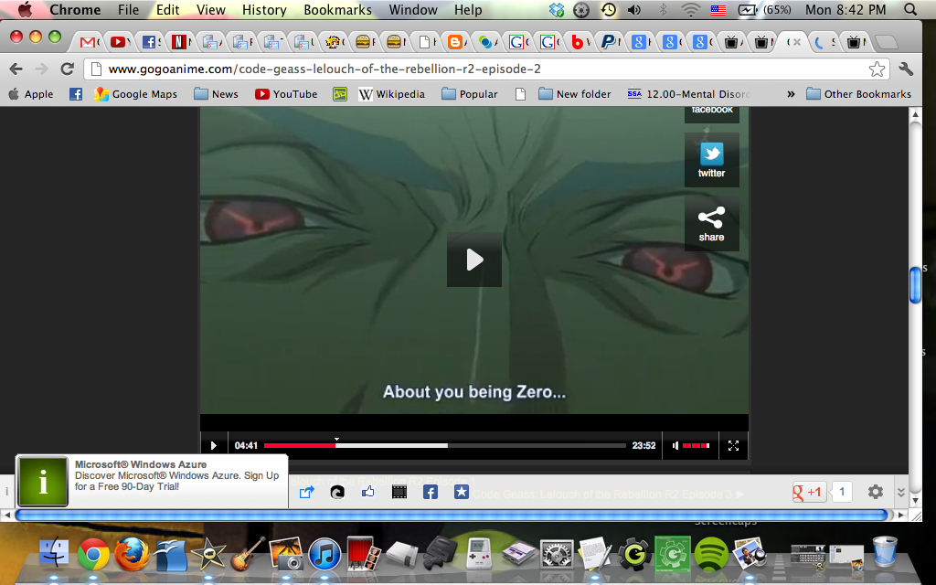Screen dimensions: 936x585
Task: Open the Microsoft Windows Azure ad
Action: point(152,481)
